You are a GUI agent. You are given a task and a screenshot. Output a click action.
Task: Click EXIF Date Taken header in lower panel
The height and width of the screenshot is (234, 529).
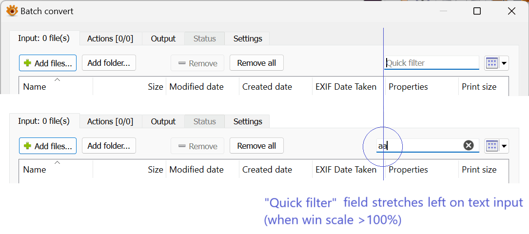pos(346,170)
